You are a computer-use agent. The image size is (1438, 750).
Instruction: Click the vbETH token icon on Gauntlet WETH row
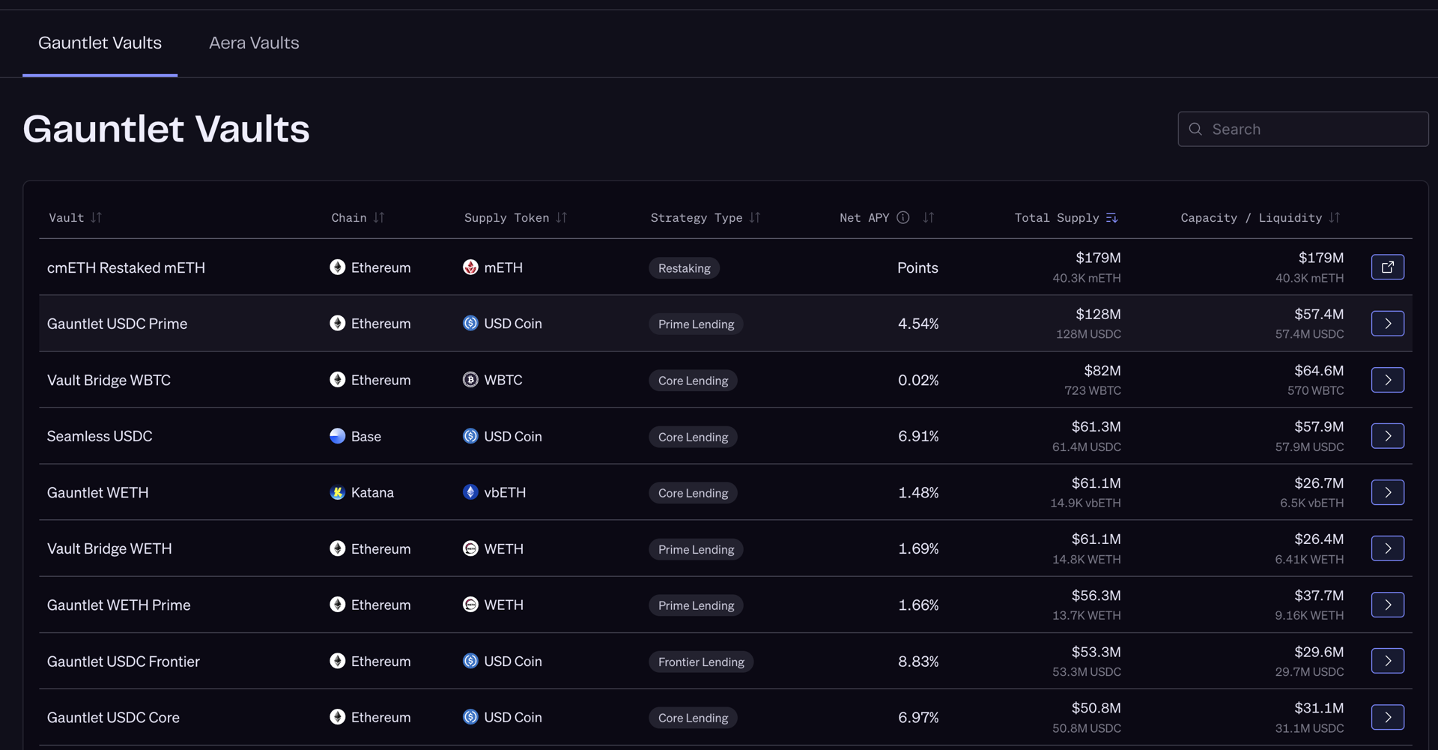[470, 492]
